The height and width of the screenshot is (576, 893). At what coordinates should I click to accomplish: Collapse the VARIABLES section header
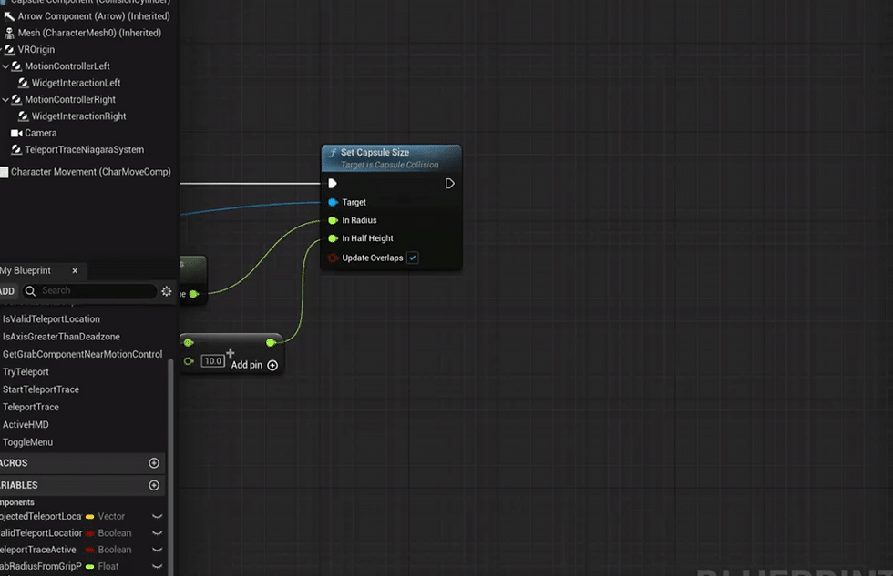tap(82, 485)
